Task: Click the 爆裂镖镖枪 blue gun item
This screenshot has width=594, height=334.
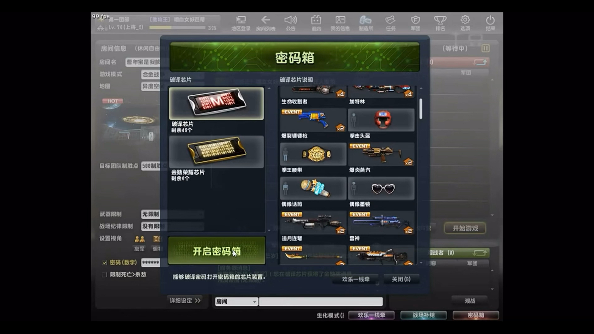Action: click(x=313, y=120)
